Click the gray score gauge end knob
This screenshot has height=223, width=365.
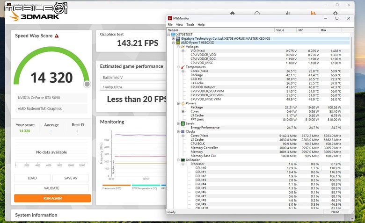click(x=87, y=84)
